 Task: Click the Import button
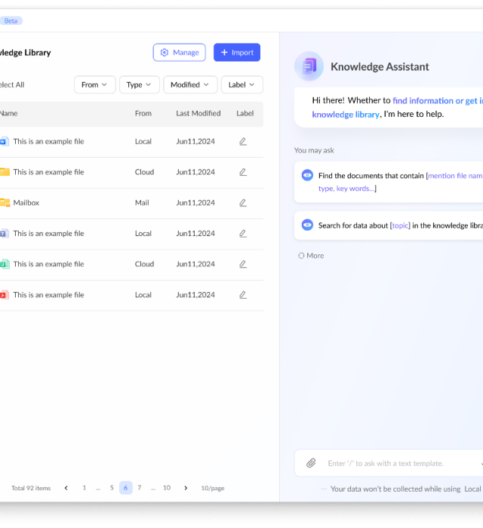(237, 53)
